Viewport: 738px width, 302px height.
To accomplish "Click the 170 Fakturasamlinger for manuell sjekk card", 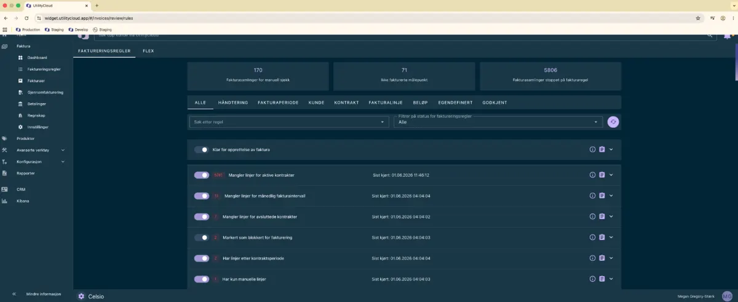I will click(258, 76).
